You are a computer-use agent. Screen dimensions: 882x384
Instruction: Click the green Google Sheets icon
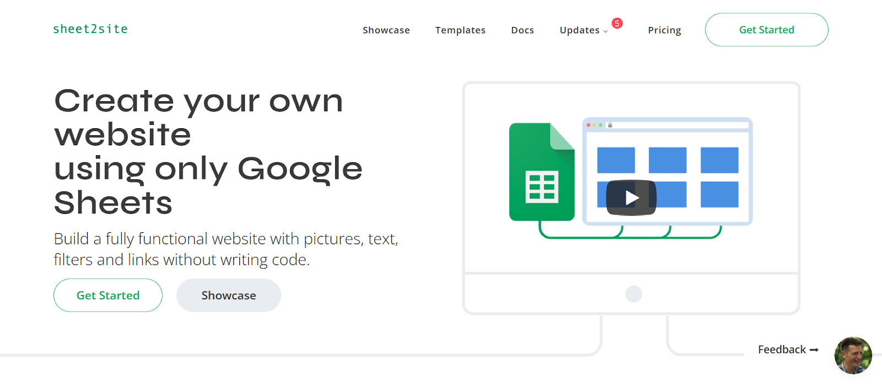[542, 172]
